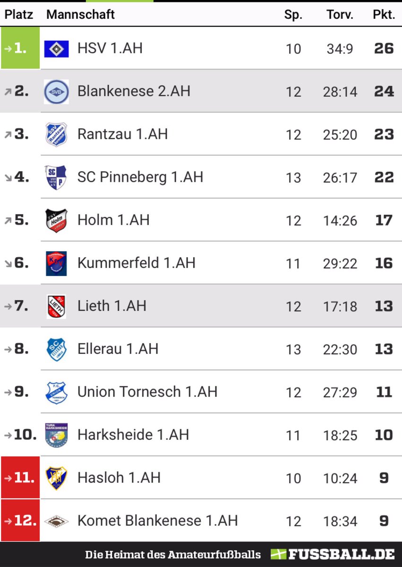Click the TuRa Harksheide club crest

tap(56, 436)
